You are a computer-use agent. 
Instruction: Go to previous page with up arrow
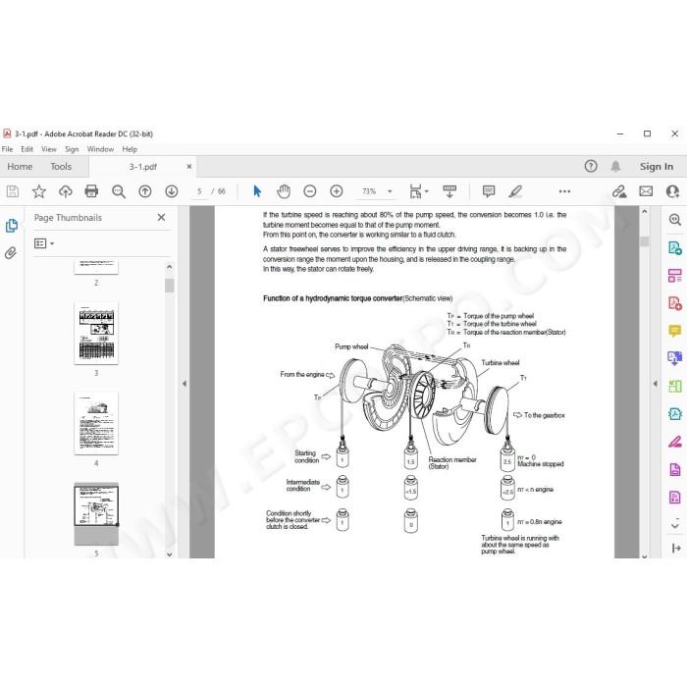[145, 191]
